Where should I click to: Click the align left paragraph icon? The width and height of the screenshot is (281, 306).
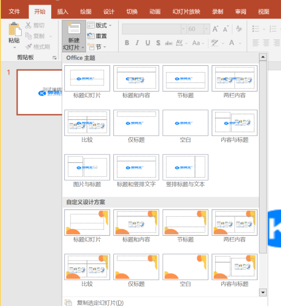256,43
